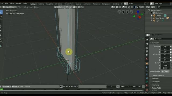Viewport: 172px width, 96px height.
Task: Open the Material properties tab
Action: point(147,85)
